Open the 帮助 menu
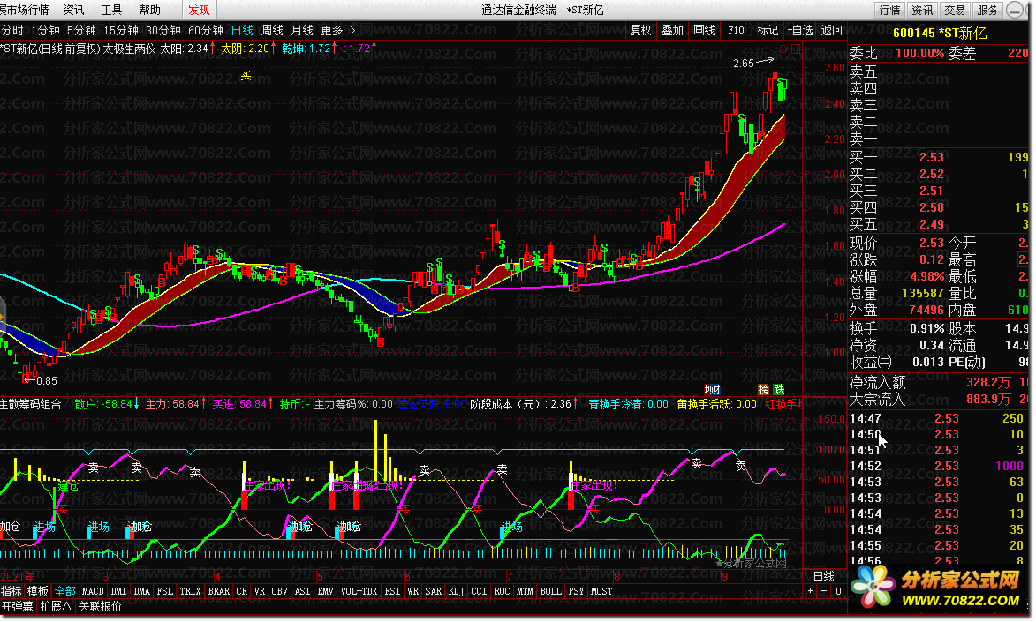Screen dimensions: 1036x622 (x=150, y=10)
